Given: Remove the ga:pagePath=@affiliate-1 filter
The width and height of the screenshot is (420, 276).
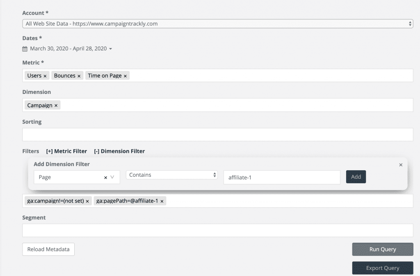Looking at the screenshot, I should point(162,201).
